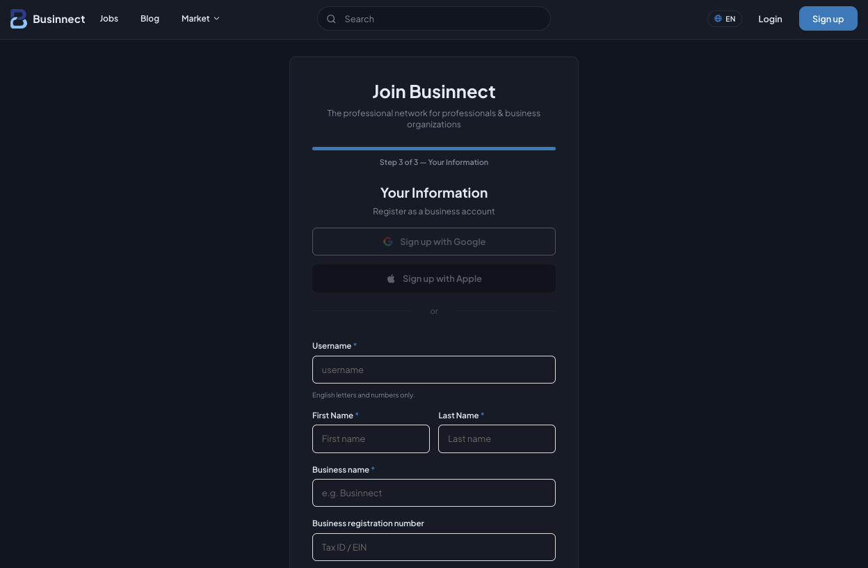
Task: Click the Login link
Action: click(x=770, y=19)
